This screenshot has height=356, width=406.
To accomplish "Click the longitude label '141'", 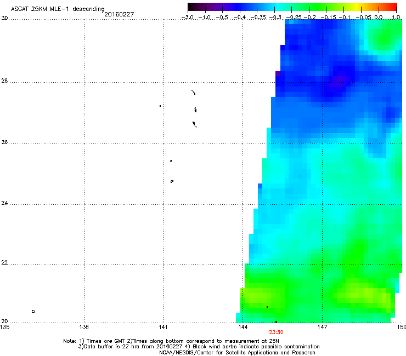I will [163, 327].
